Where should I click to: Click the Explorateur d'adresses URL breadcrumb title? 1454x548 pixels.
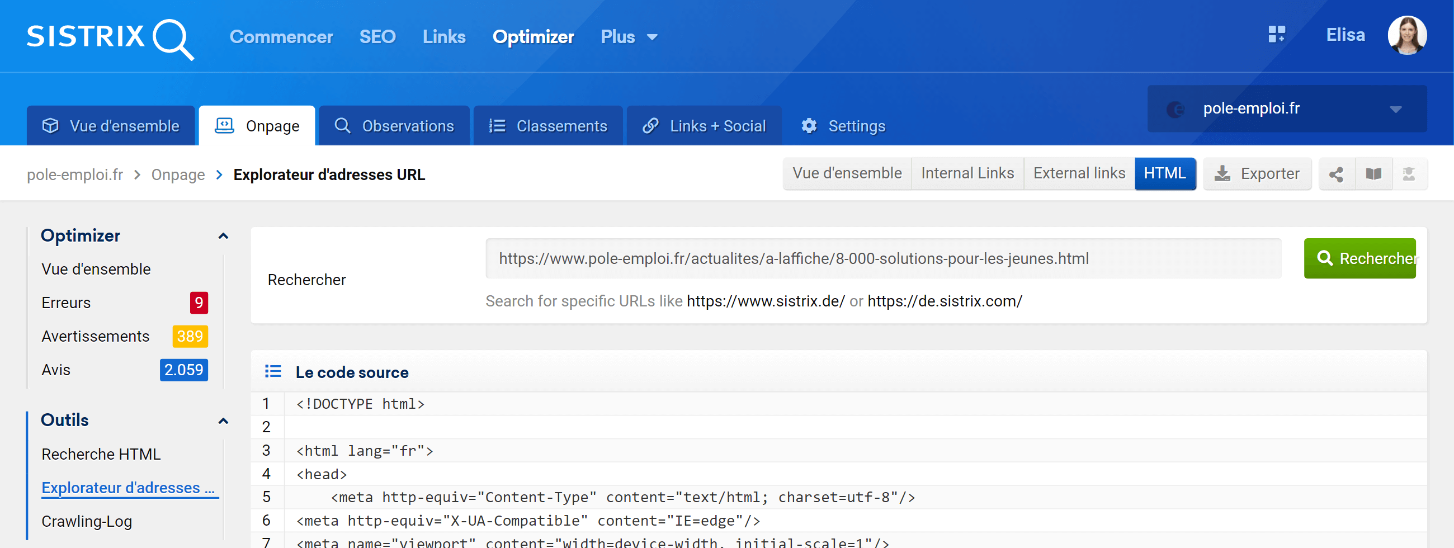pyautogui.click(x=329, y=175)
